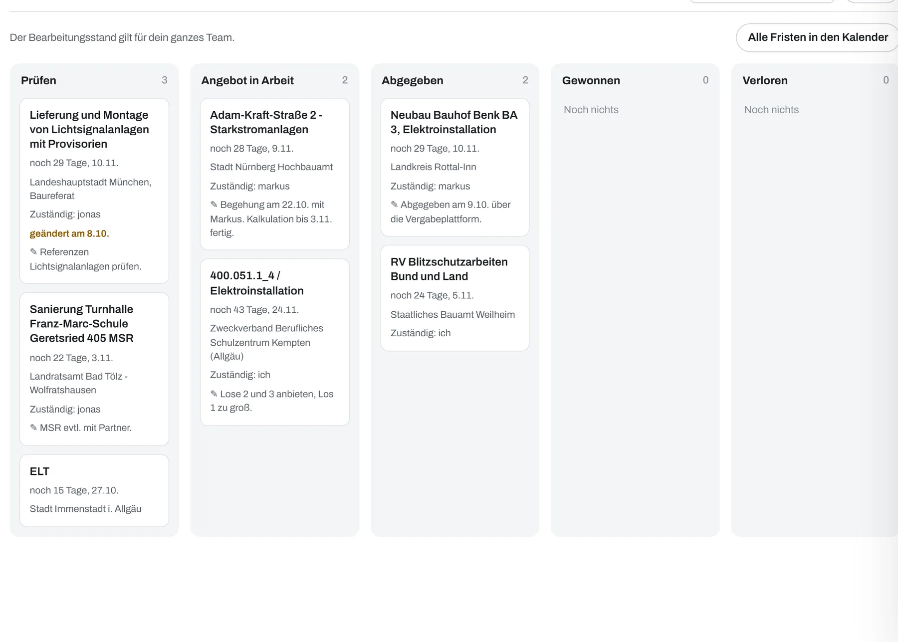
Task: Open the RV Blitzschutzarbeiten Bund und Land card
Action: (455, 298)
